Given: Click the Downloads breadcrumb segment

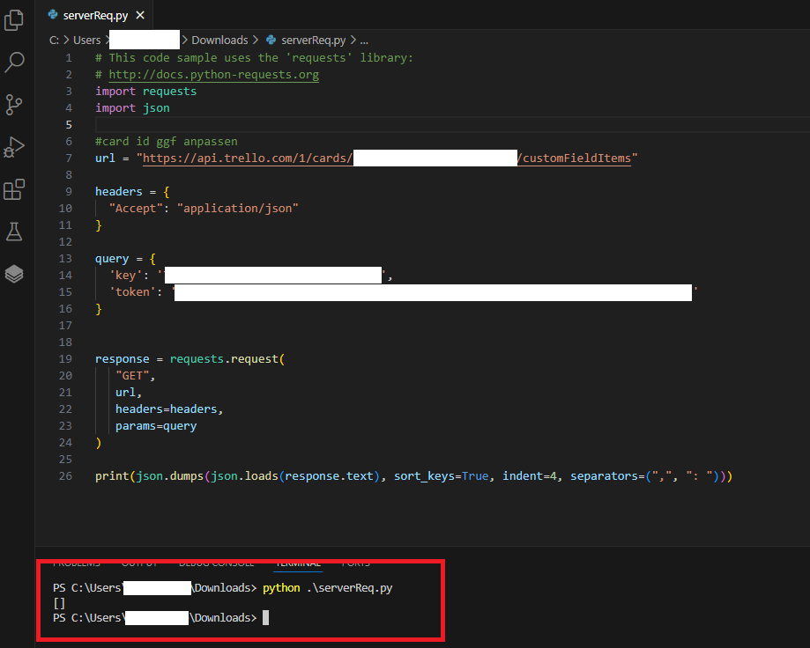Looking at the screenshot, I should point(219,40).
